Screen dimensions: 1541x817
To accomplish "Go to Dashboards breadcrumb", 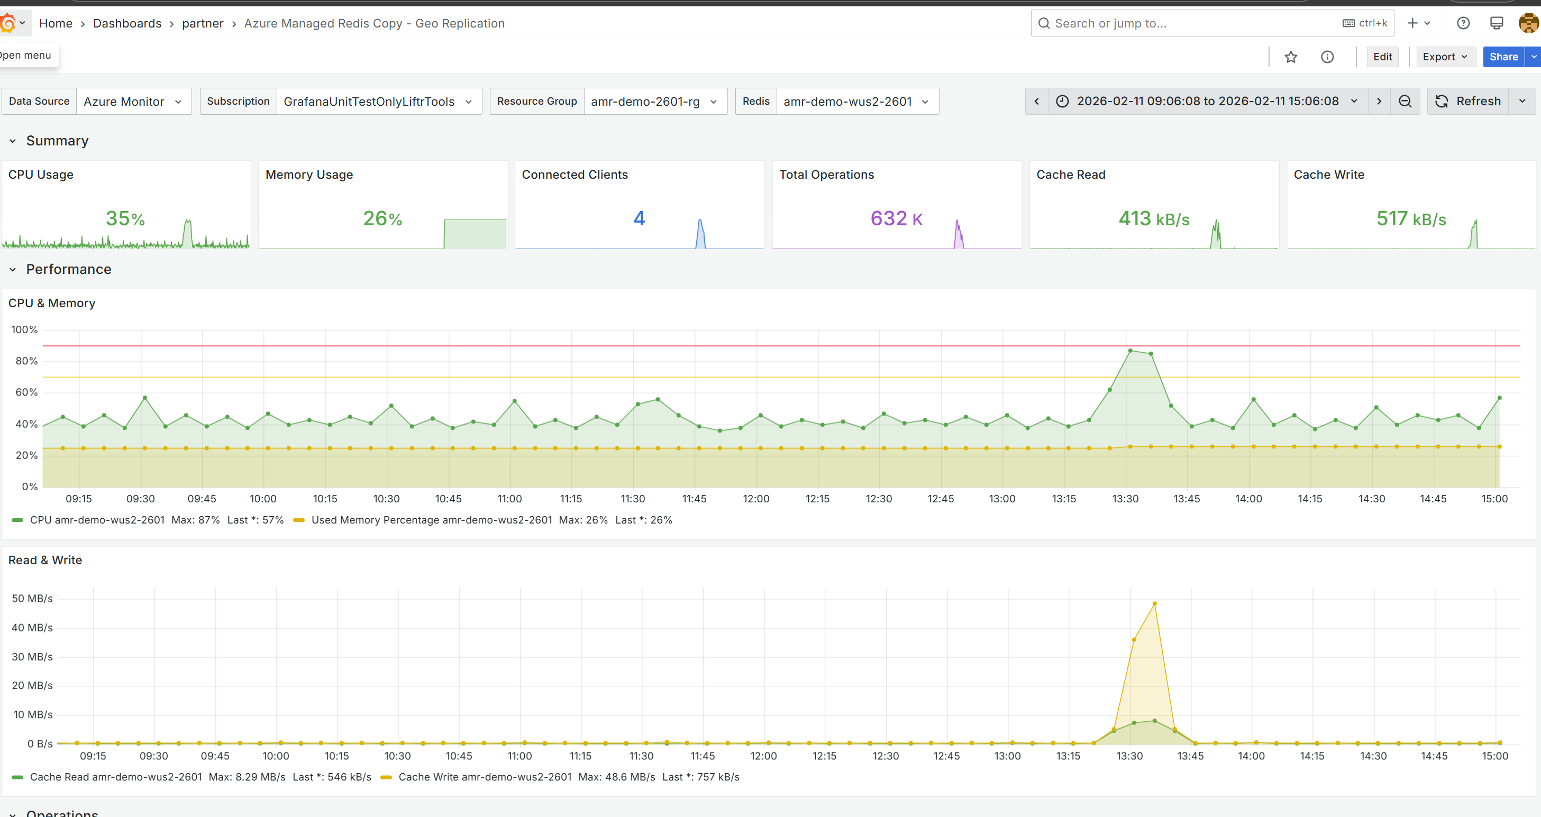I will coord(127,23).
